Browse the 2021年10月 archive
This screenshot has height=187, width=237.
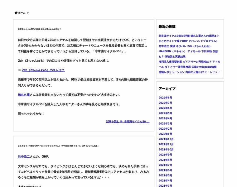166,150
